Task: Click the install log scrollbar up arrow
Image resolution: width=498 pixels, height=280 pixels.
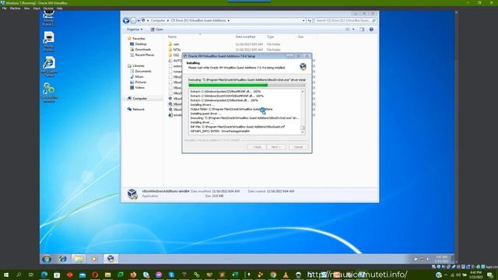Action: (303, 92)
